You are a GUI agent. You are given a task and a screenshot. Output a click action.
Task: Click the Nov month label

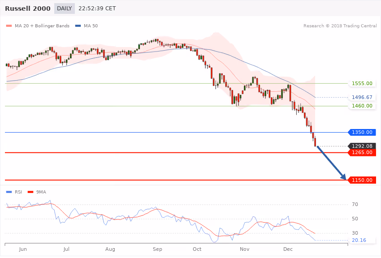coord(244,249)
